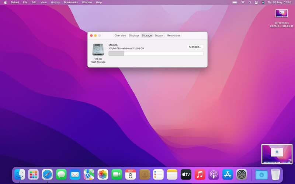This screenshot has height=184, width=295.
Task: Open the View menu
Action: tap(44, 3)
